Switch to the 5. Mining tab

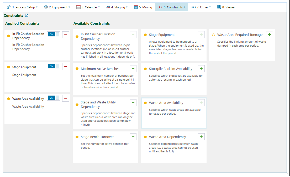point(143,7)
